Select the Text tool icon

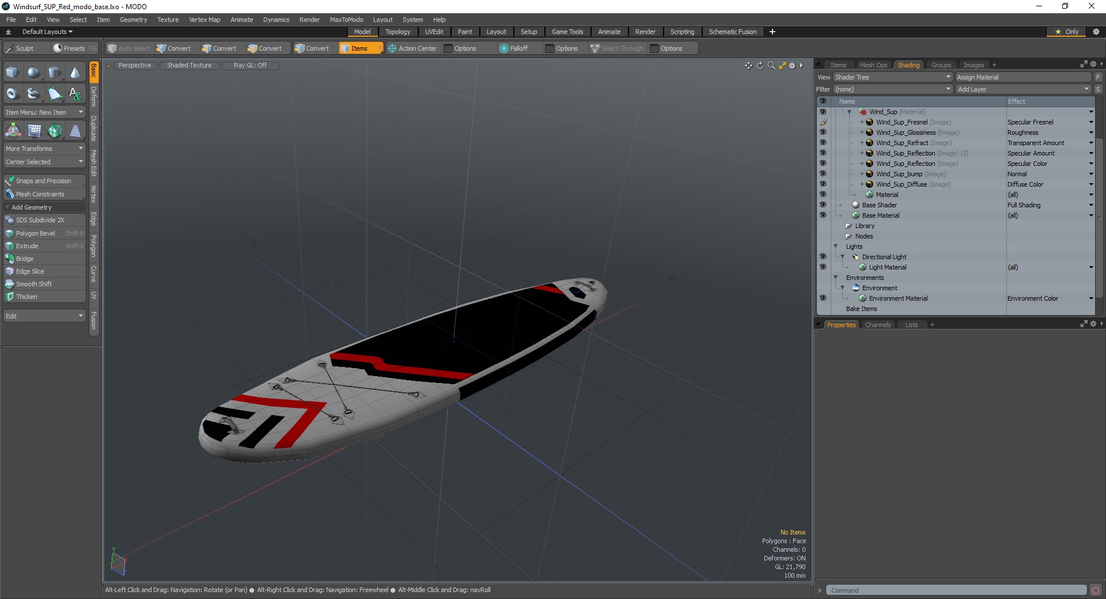click(x=75, y=93)
